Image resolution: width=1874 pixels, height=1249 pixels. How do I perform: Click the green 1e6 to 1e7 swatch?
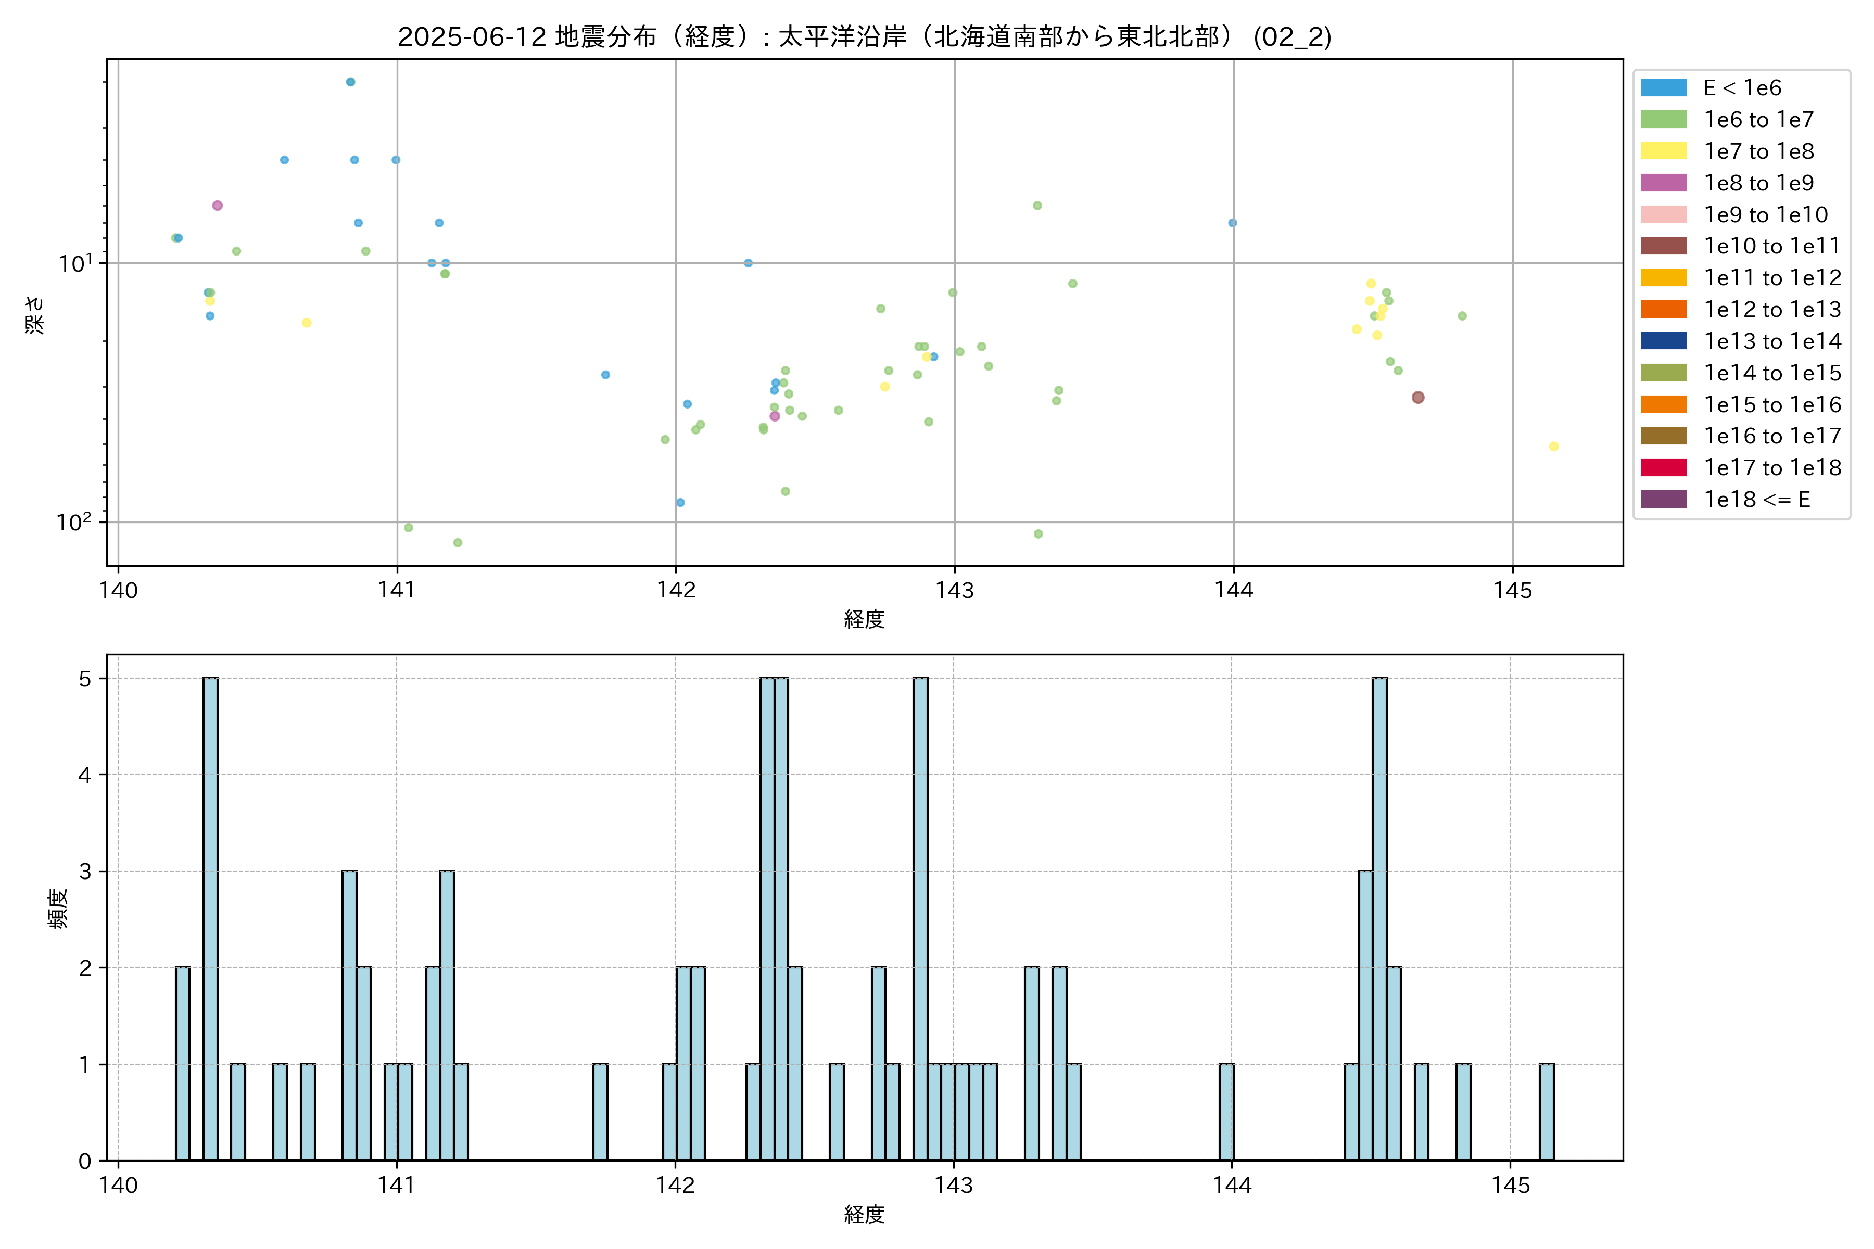[x=1664, y=120]
